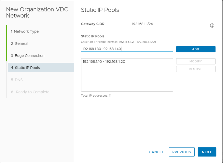Click PREVIOUS to go back a step

click(182, 152)
